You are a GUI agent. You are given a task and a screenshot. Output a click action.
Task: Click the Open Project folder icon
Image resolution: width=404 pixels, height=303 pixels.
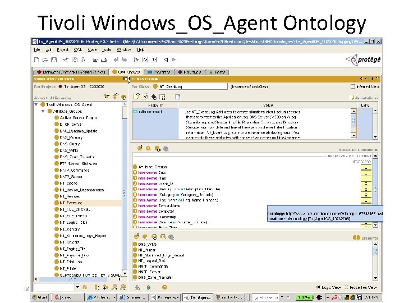[45, 60]
